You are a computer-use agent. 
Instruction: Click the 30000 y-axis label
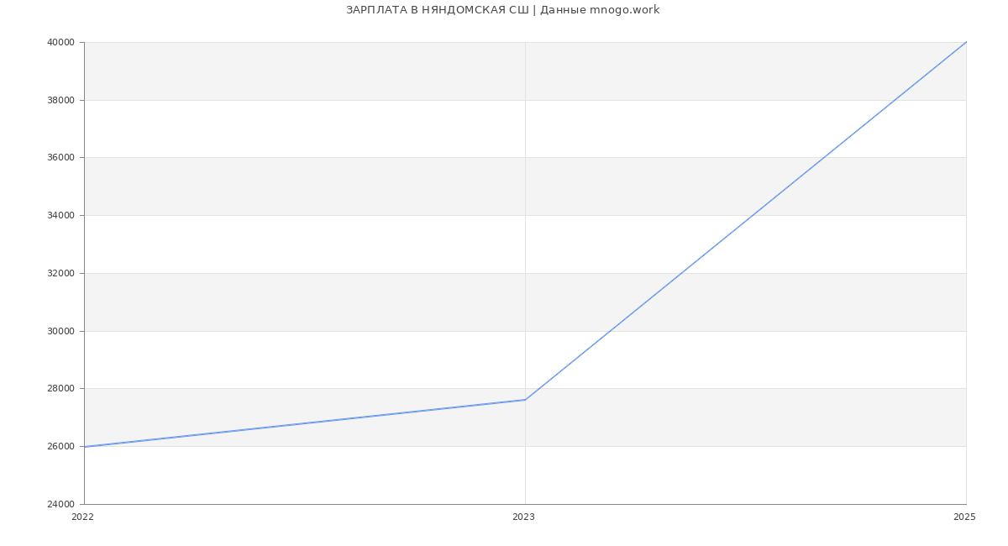(x=60, y=331)
